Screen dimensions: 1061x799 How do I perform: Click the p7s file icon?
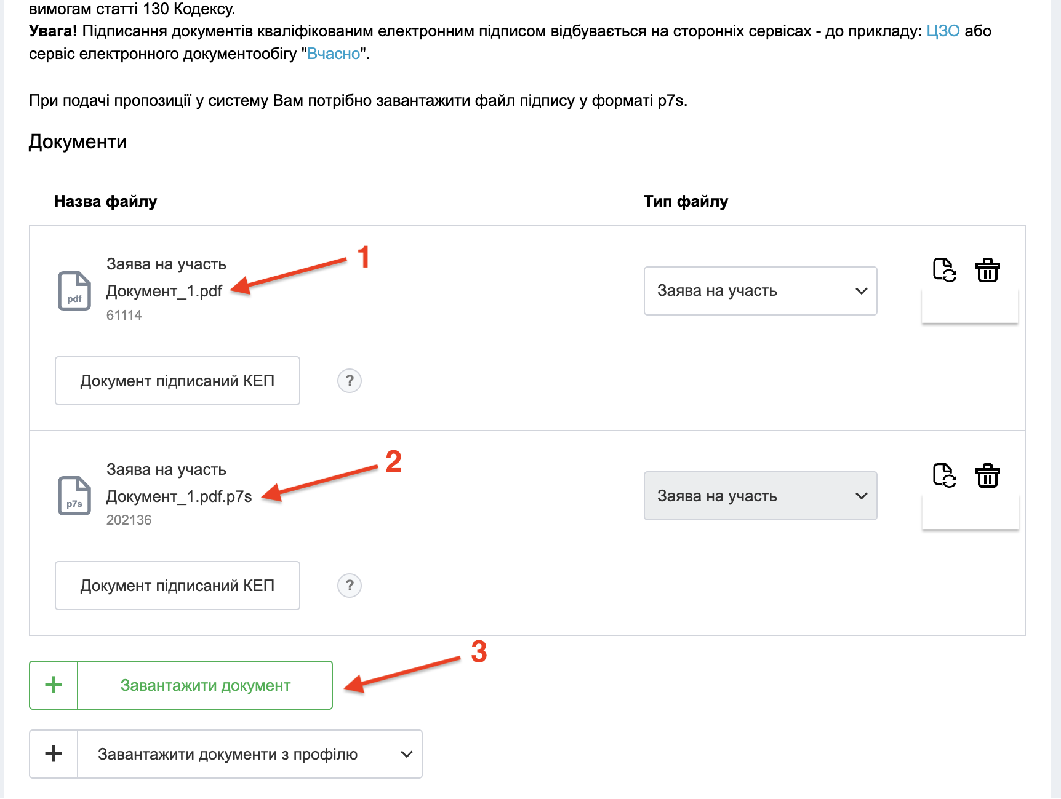(74, 496)
